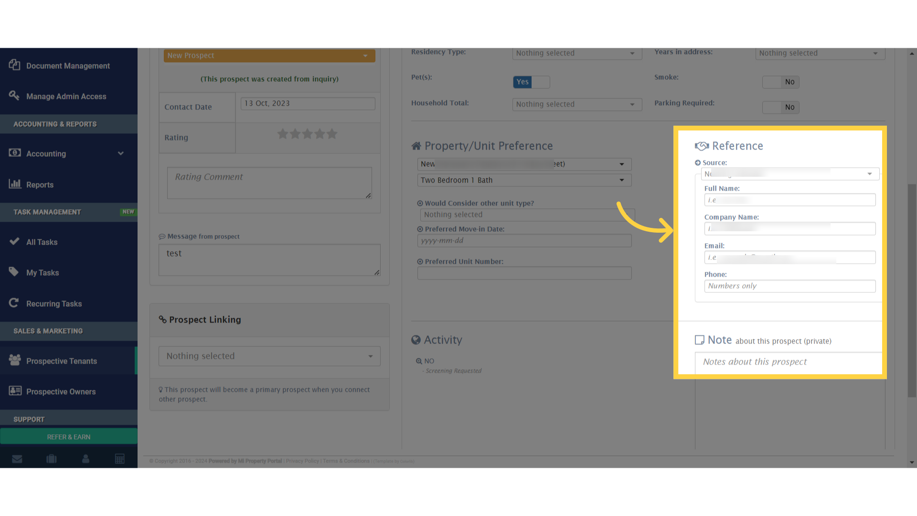
Task: Click the Accounting money icon
Action: [15, 153]
